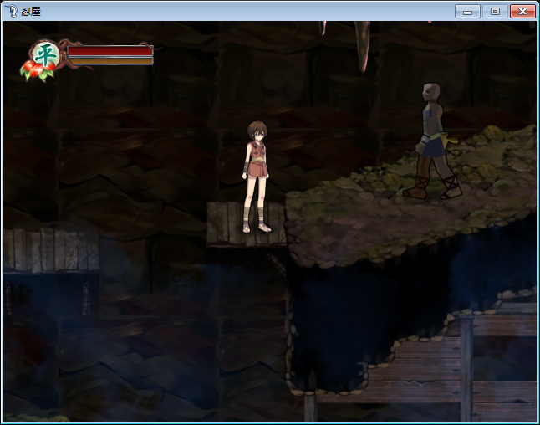The width and height of the screenshot is (540, 425).
Task: Click the masked enemy on the ledge
Action: [x=432, y=141]
